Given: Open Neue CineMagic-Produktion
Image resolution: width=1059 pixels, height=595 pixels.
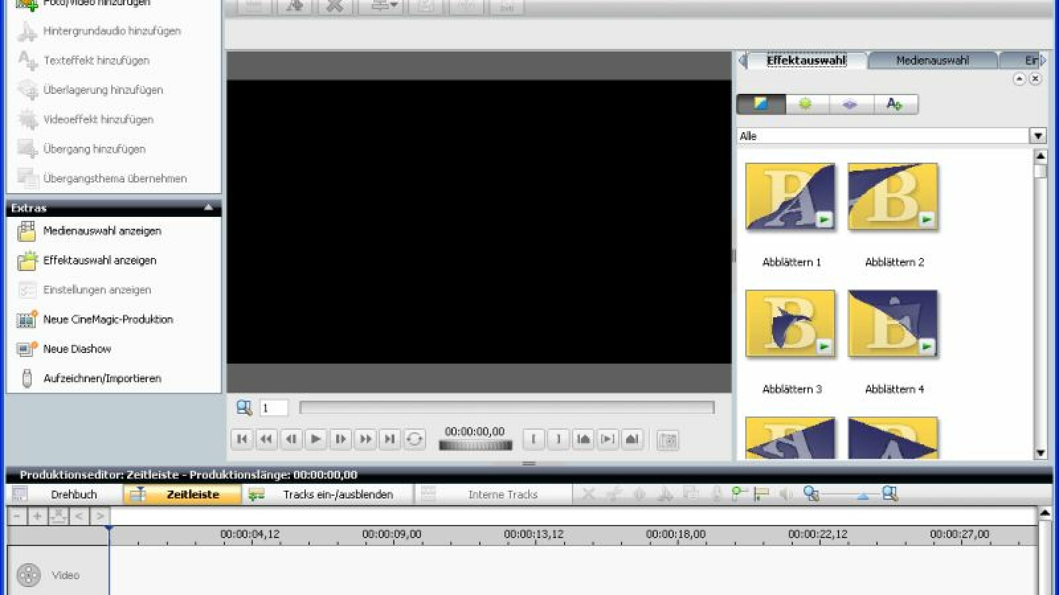Looking at the screenshot, I should (107, 319).
